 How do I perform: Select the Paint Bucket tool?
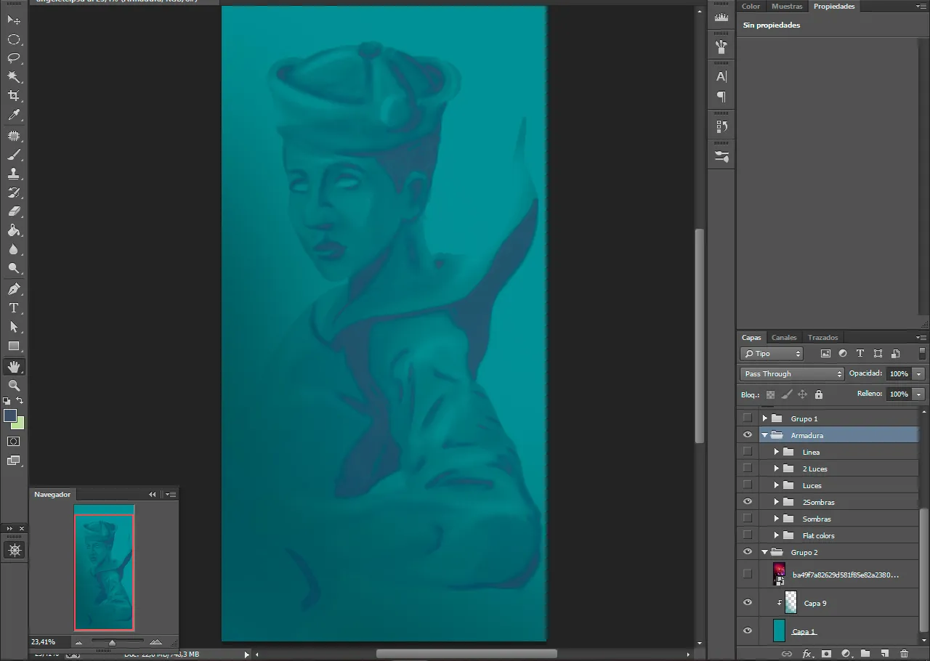click(x=14, y=231)
